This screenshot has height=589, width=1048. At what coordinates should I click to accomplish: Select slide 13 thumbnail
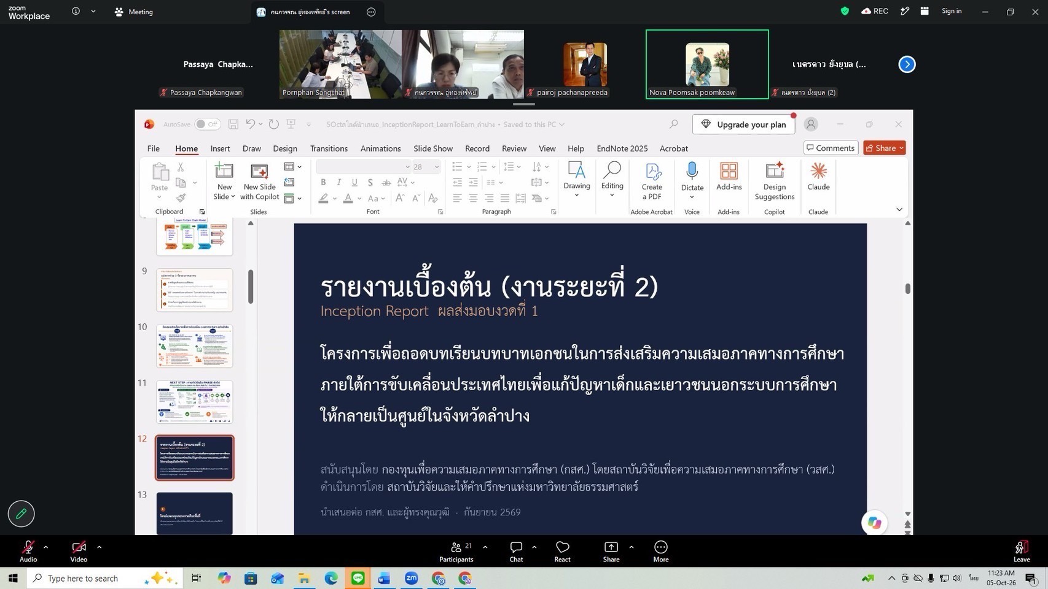195,513
